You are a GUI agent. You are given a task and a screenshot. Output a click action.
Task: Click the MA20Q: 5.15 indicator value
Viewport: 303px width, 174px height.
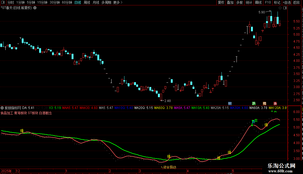[x=143, y=108]
